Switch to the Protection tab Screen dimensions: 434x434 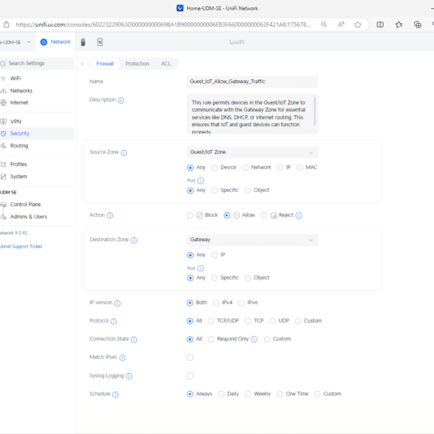click(137, 64)
